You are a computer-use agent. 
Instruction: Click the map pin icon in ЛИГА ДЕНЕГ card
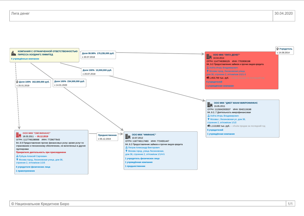[208, 71]
